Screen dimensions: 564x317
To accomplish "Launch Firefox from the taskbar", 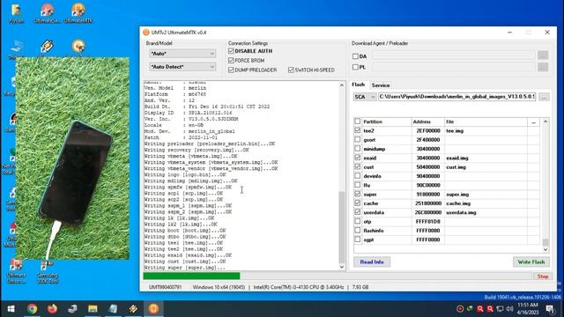I will pyautogui.click(x=52, y=309).
